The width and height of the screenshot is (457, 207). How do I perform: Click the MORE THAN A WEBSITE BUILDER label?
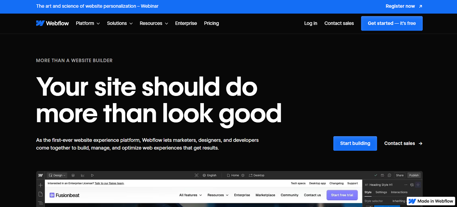(x=74, y=61)
